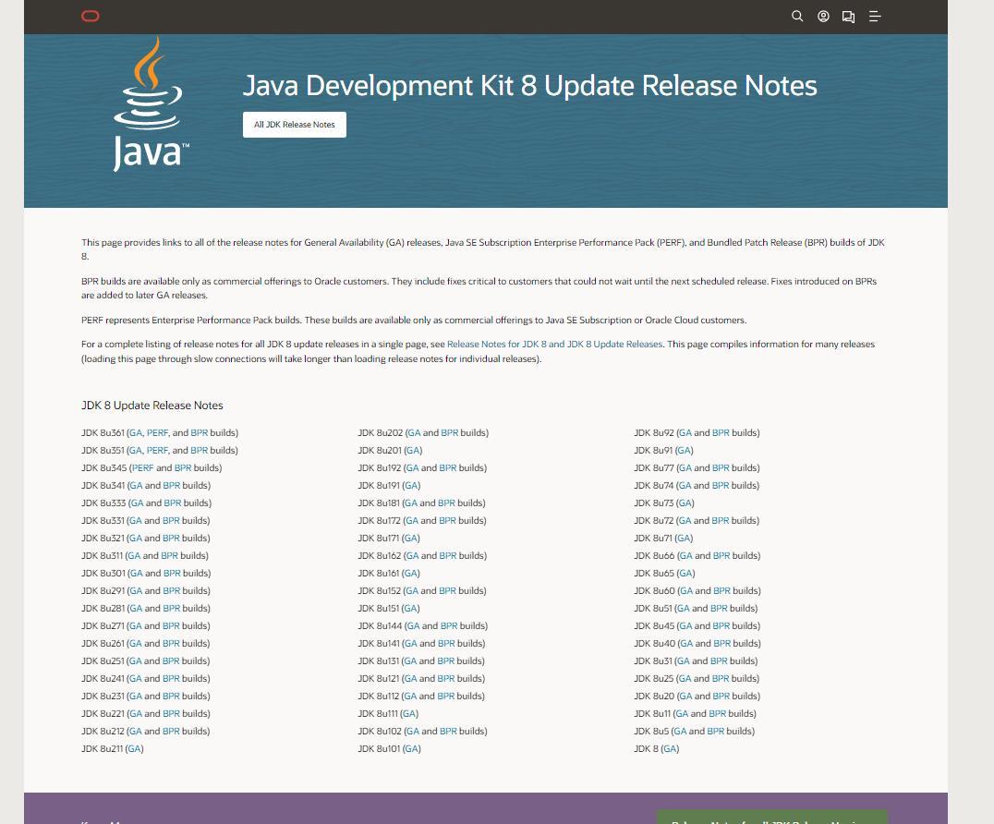Open GA link for JDK 8u311

tap(134, 556)
